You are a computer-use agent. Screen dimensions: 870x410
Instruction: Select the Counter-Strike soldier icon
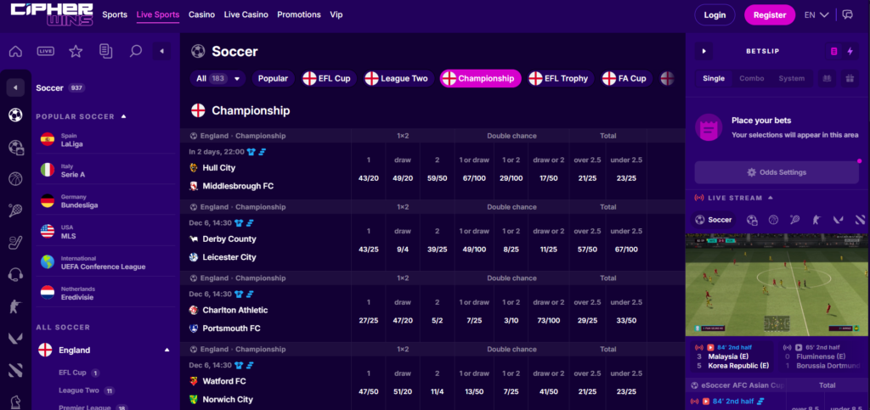(15, 306)
